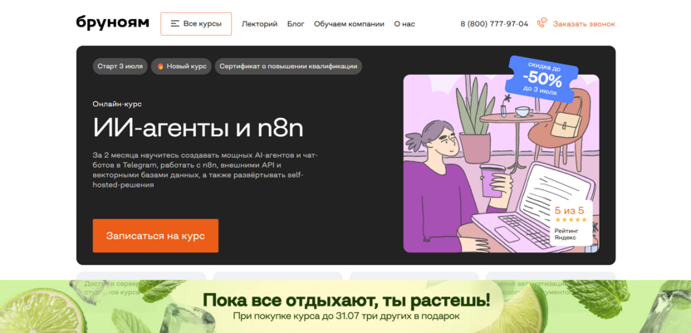This screenshot has height=333, width=691.
Task: Click the -50% discount ticket badge
Action: click(x=542, y=79)
